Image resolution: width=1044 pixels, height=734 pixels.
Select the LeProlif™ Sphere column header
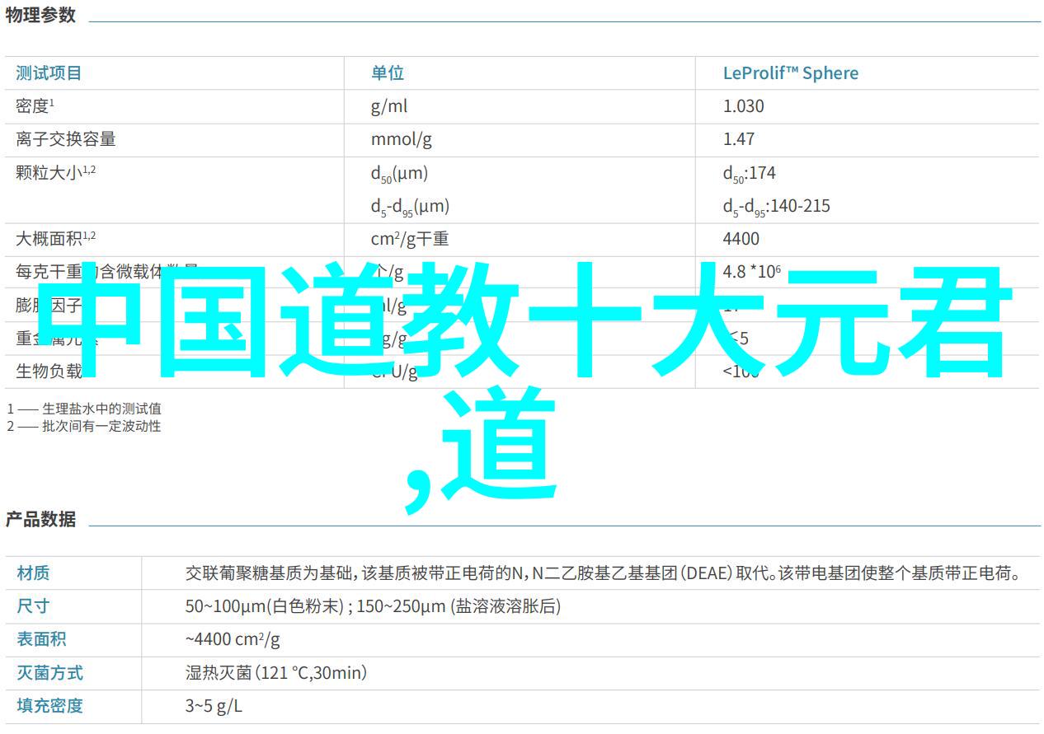click(x=790, y=73)
